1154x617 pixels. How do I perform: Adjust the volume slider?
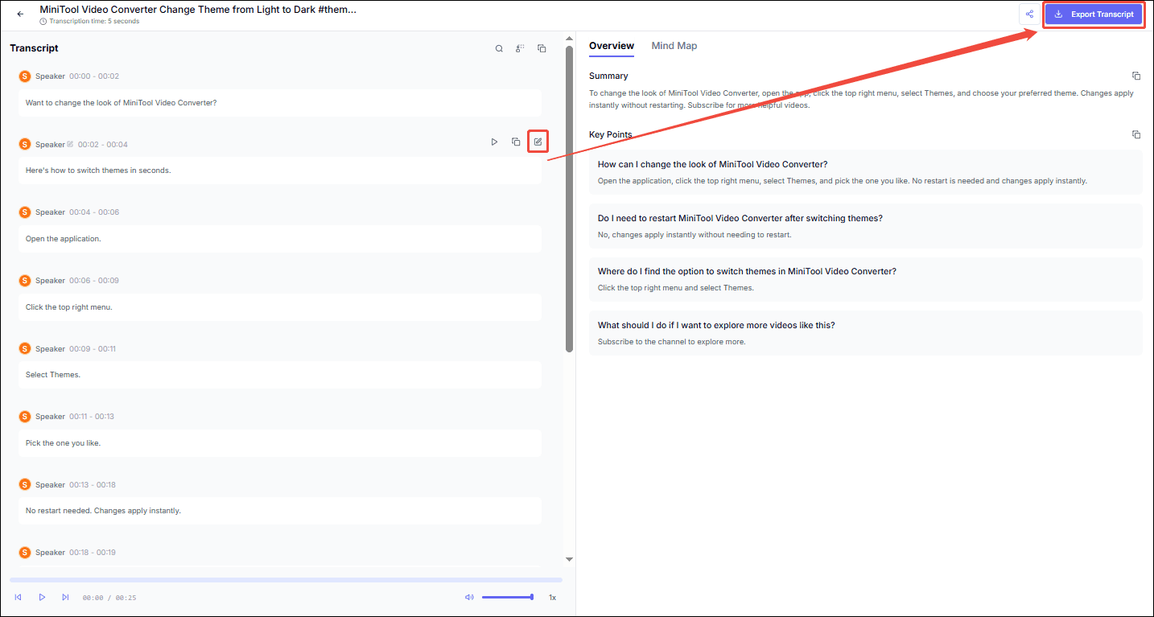[x=507, y=597]
